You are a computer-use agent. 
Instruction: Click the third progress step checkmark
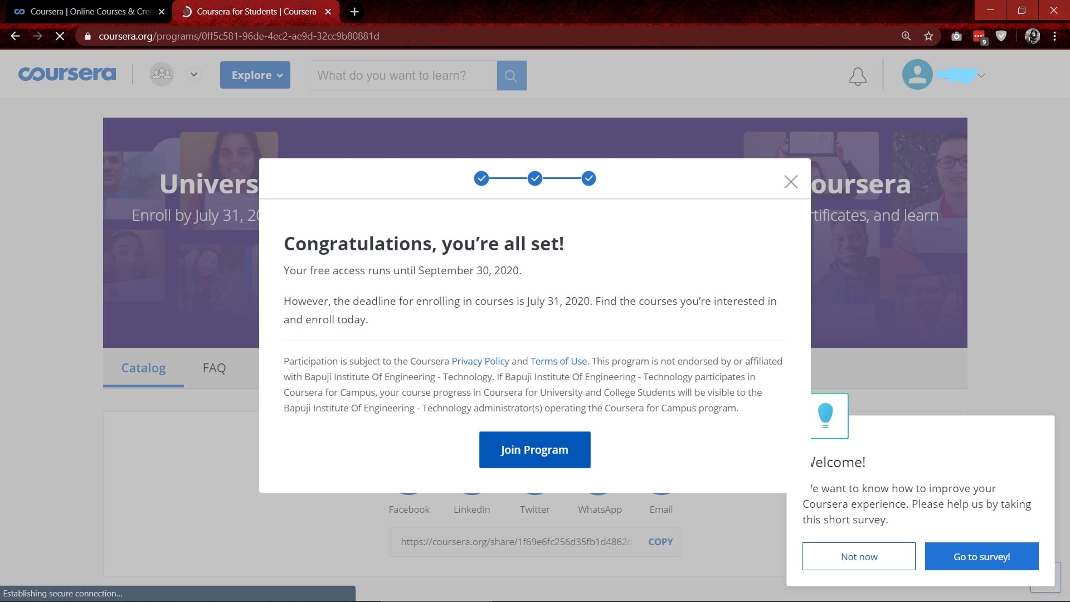tap(588, 178)
